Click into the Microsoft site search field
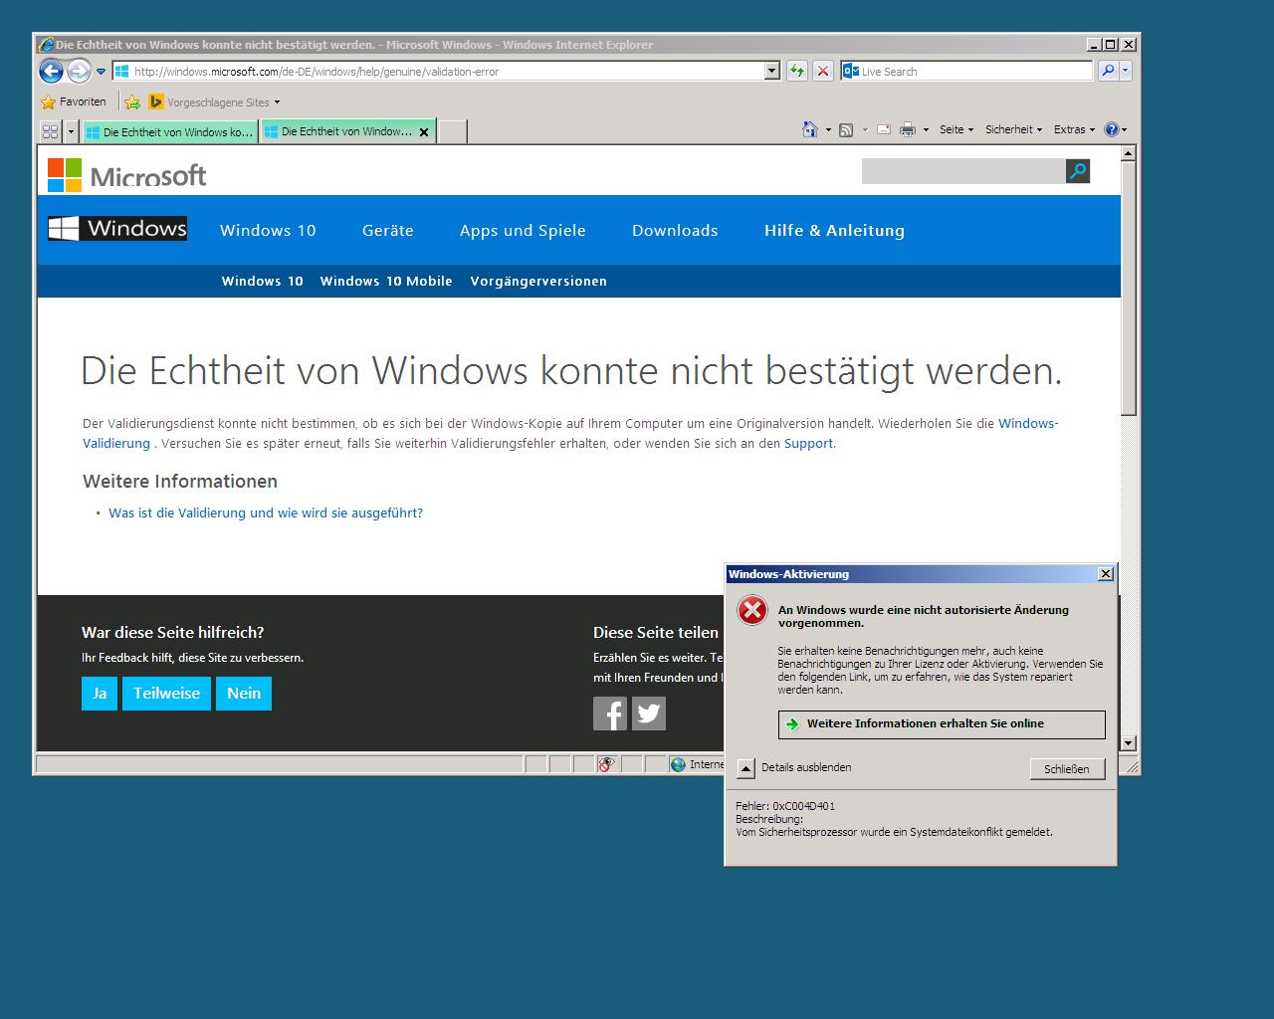The width and height of the screenshot is (1274, 1019). [963, 171]
